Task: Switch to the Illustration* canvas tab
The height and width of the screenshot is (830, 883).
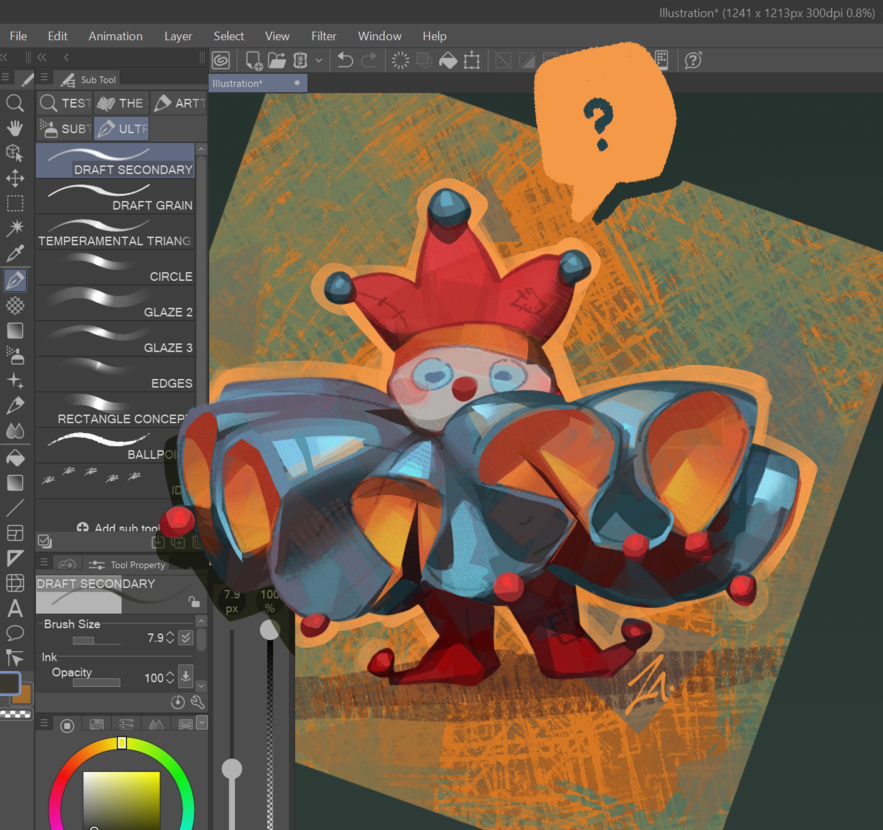Action: 237,84
